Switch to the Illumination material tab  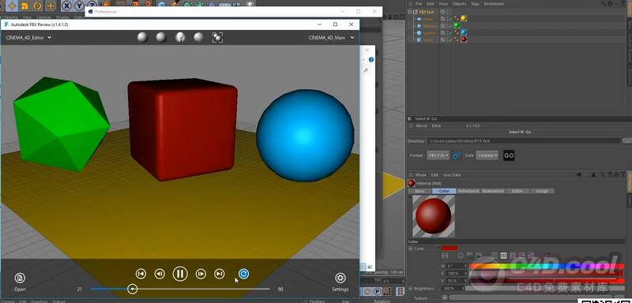pyautogui.click(x=493, y=191)
